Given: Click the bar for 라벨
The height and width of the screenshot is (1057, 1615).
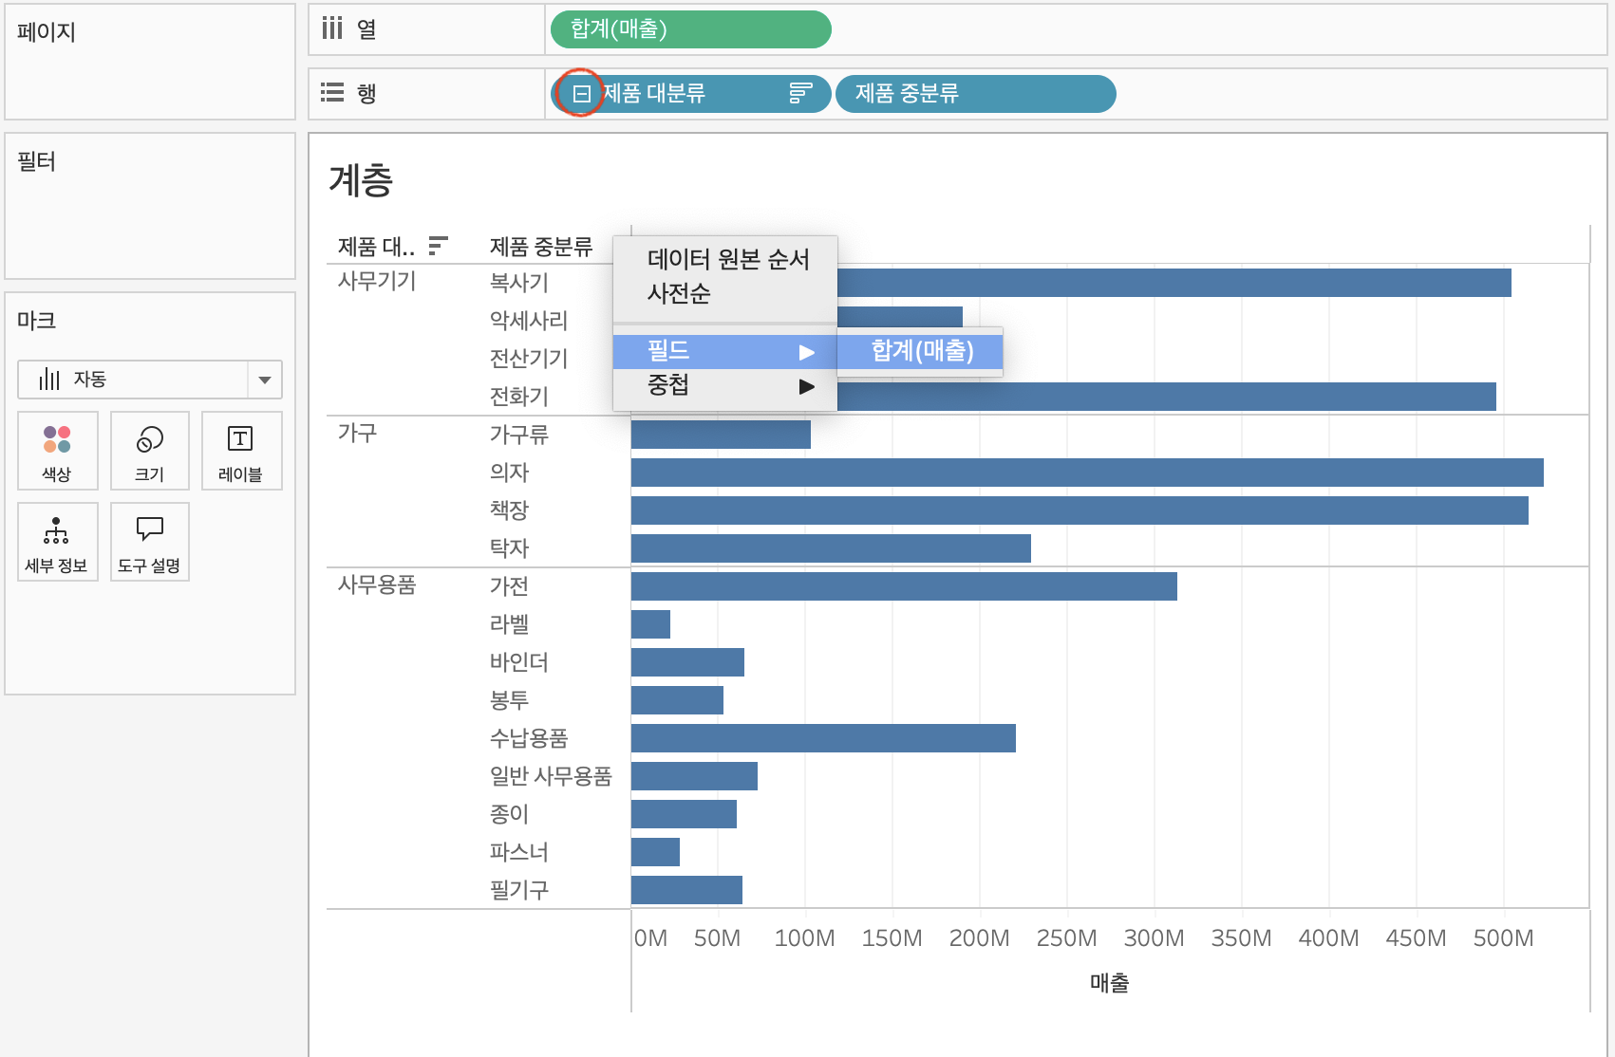Looking at the screenshot, I should 650,624.
